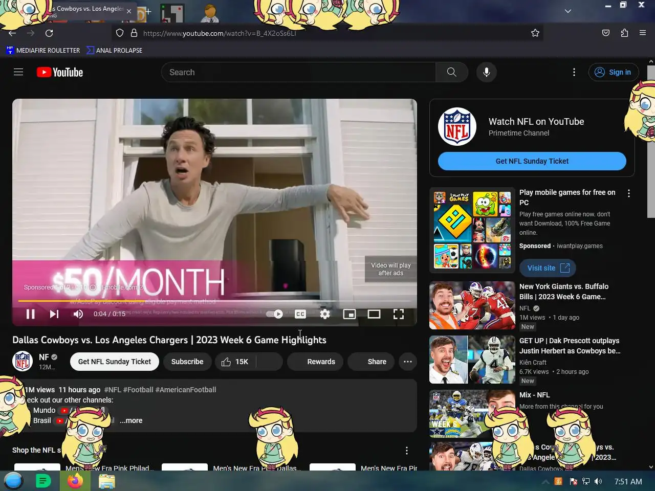This screenshot has width=655, height=491.
Task: Open the YouTube hamburger guide menu
Action: 18,72
